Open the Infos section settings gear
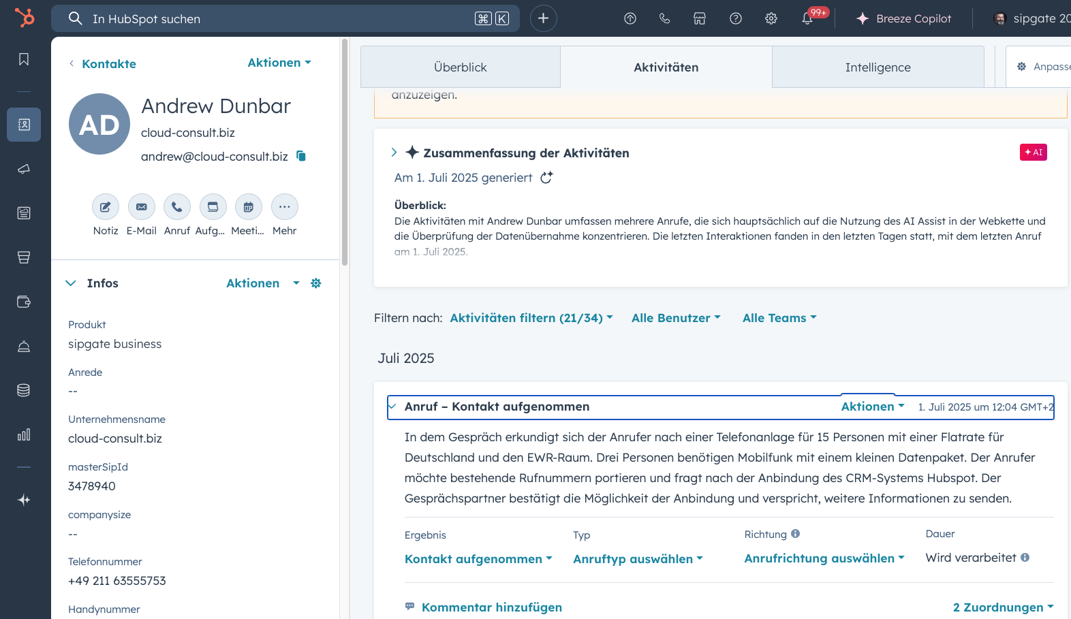The image size is (1071, 619). tap(316, 283)
